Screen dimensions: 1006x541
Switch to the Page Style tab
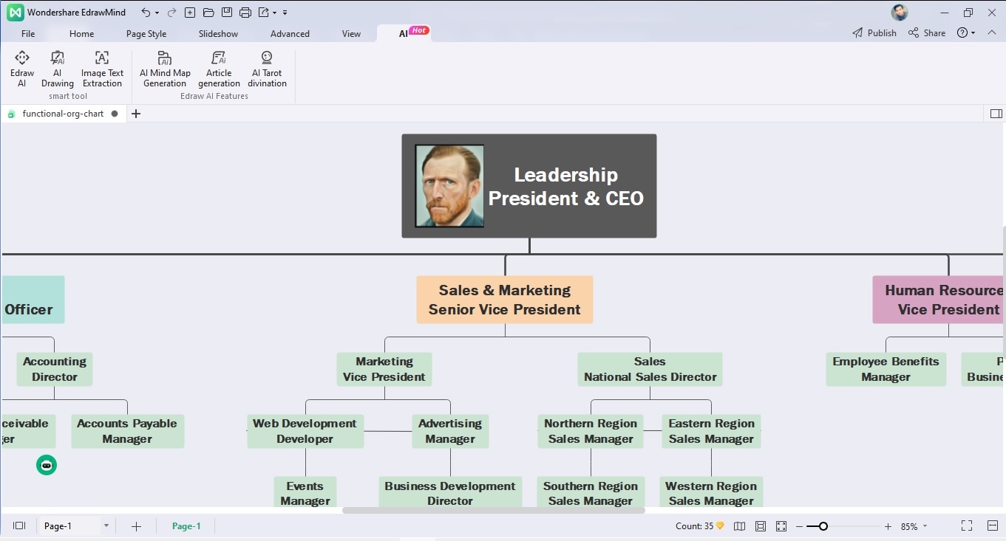tap(146, 33)
